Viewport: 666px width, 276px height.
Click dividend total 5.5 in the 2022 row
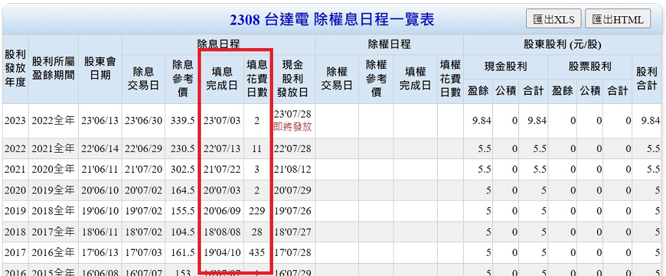tap(653, 148)
